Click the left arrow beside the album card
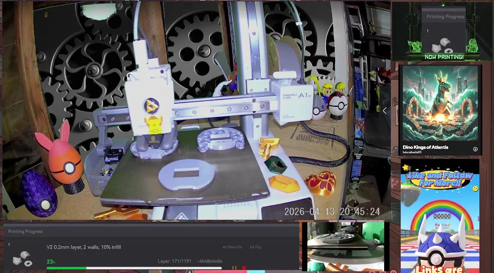 (385, 111)
